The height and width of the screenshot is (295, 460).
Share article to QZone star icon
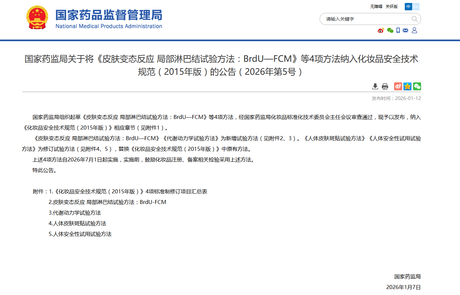point(407,86)
